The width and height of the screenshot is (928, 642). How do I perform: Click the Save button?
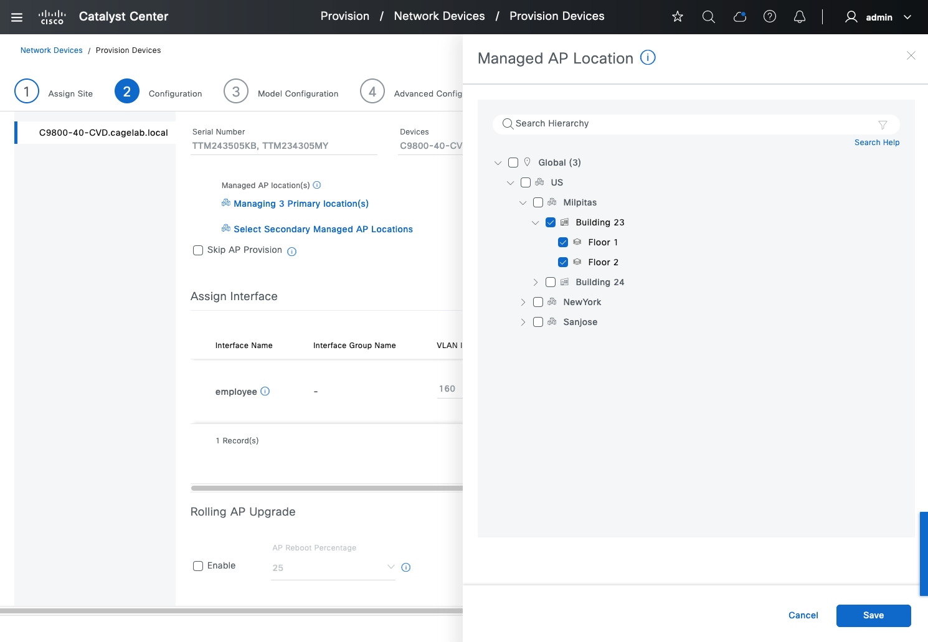click(x=873, y=615)
